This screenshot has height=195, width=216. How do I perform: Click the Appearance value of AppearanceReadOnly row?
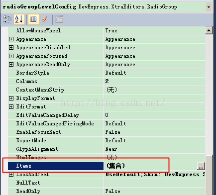click(x=120, y=65)
